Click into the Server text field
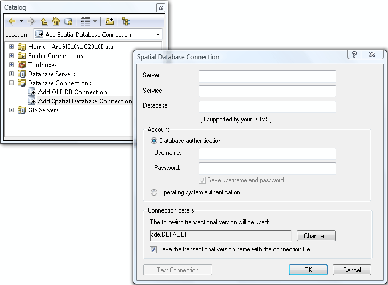 [x=267, y=76]
